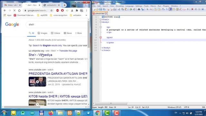Open Chrome's three-dot menu
Image resolution: width=206 pixels, height=116 pixels.
(87, 10)
